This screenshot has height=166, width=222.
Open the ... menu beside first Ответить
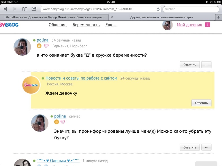coord(206,65)
